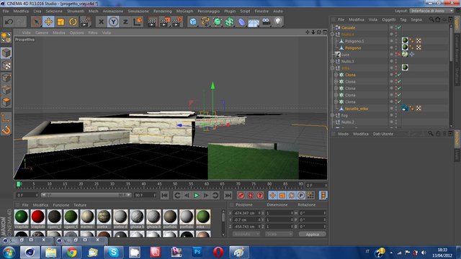Screen dimensions: 461x259
Task: Add a light object via bulb icon
Action: pyautogui.click(x=278, y=22)
